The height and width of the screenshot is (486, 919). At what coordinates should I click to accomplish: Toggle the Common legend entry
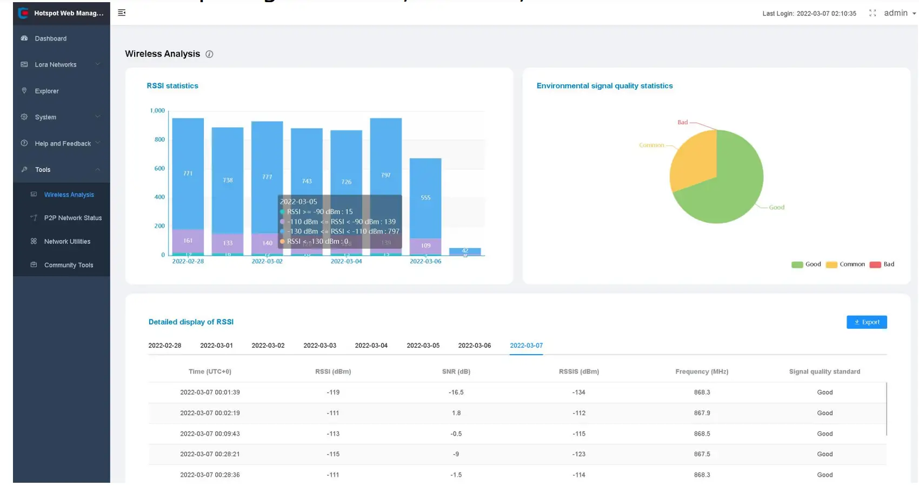tap(845, 264)
